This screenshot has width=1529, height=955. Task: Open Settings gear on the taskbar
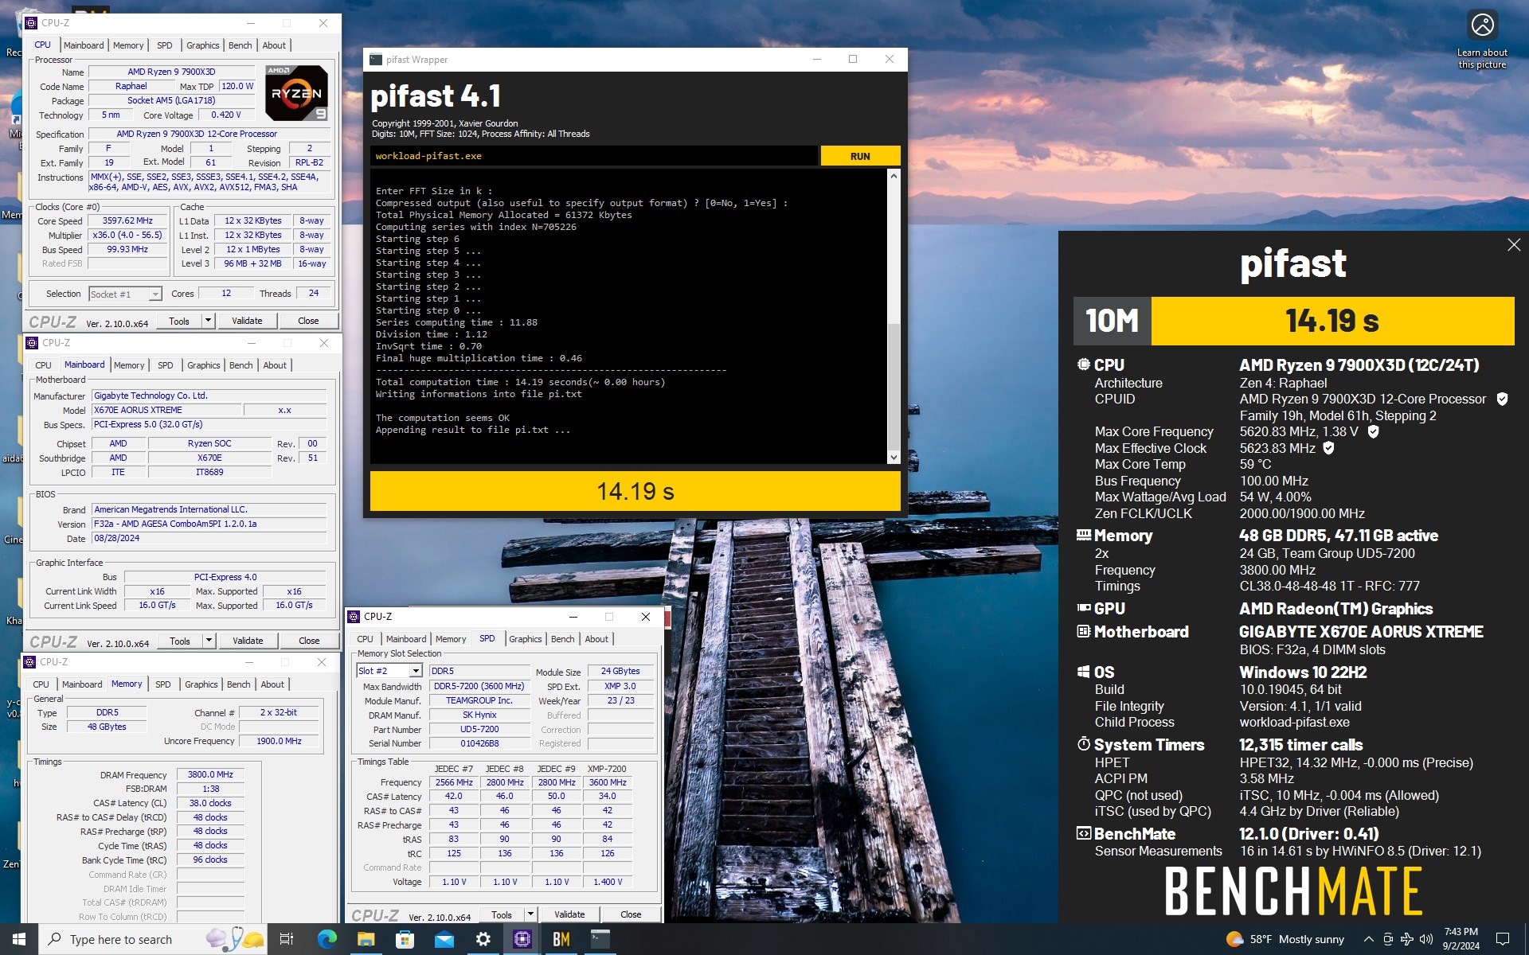point(483,939)
